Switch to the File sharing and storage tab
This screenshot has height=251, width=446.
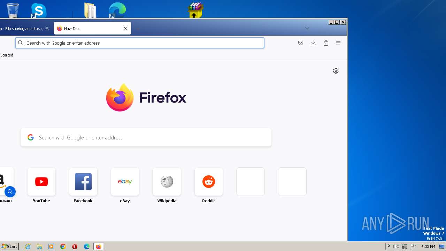(22, 29)
